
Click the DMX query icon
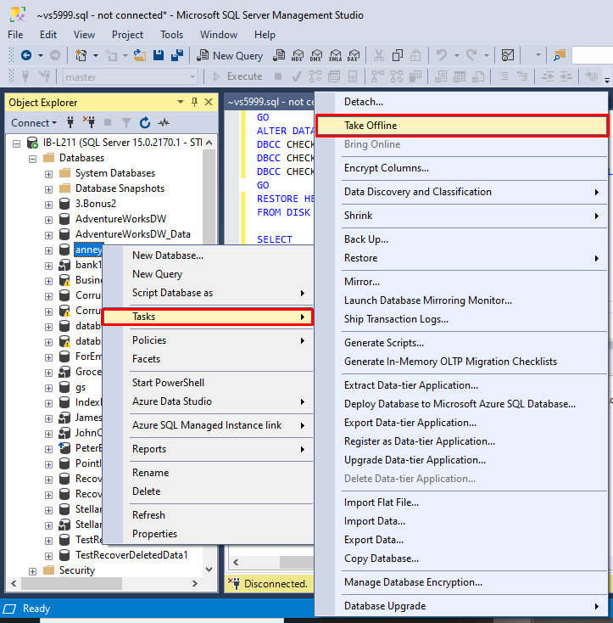[316, 55]
